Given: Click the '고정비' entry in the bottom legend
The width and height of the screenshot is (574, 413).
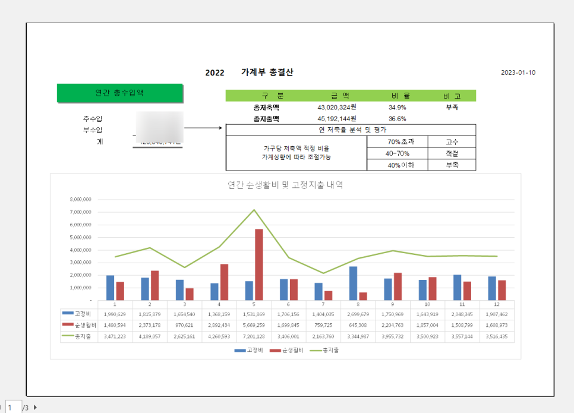Looking at the screenshot, I should click(x=249, y=351).
